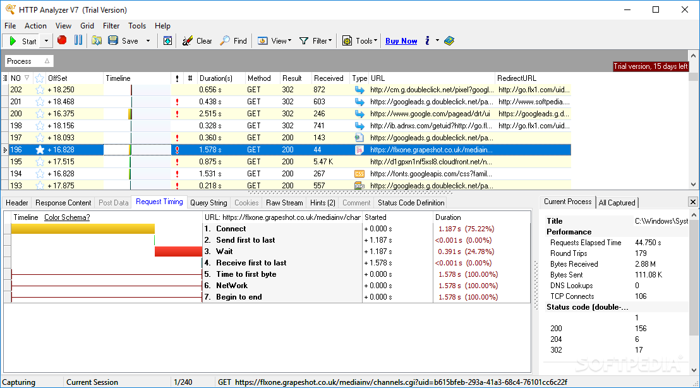
Task: Click the redirect arrow type icon in row 200
Action: [x=359, y=114]
